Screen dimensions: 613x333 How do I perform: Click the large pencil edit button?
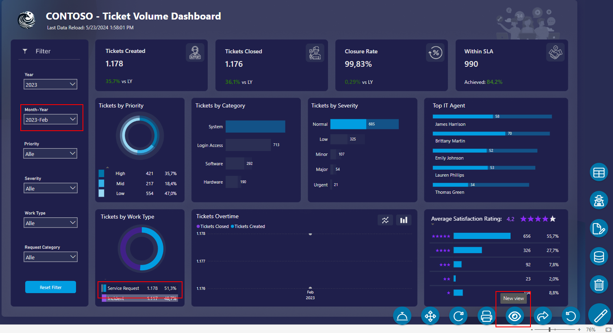click(600, 315)
